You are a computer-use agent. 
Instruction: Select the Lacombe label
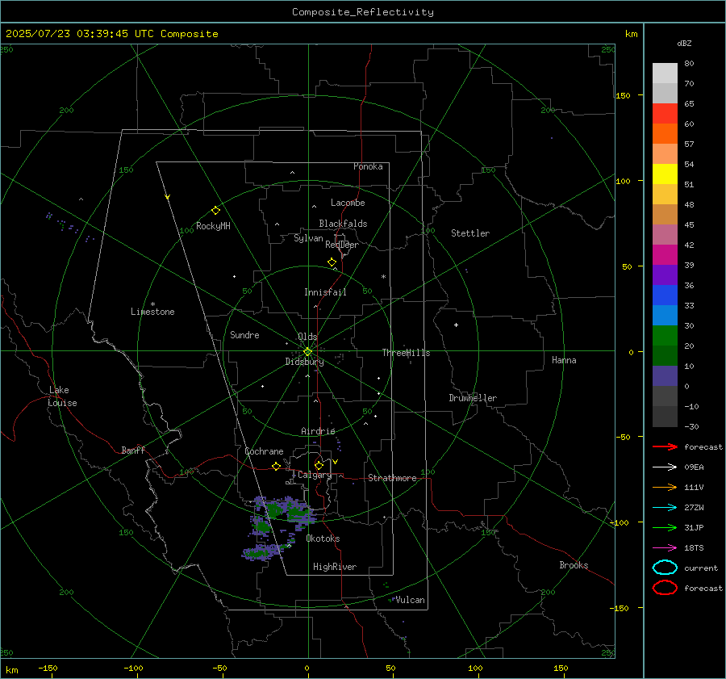348,203
